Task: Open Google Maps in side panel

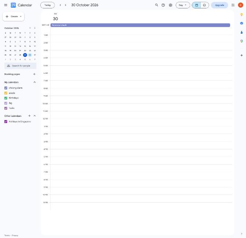Action: click(242, 41)
